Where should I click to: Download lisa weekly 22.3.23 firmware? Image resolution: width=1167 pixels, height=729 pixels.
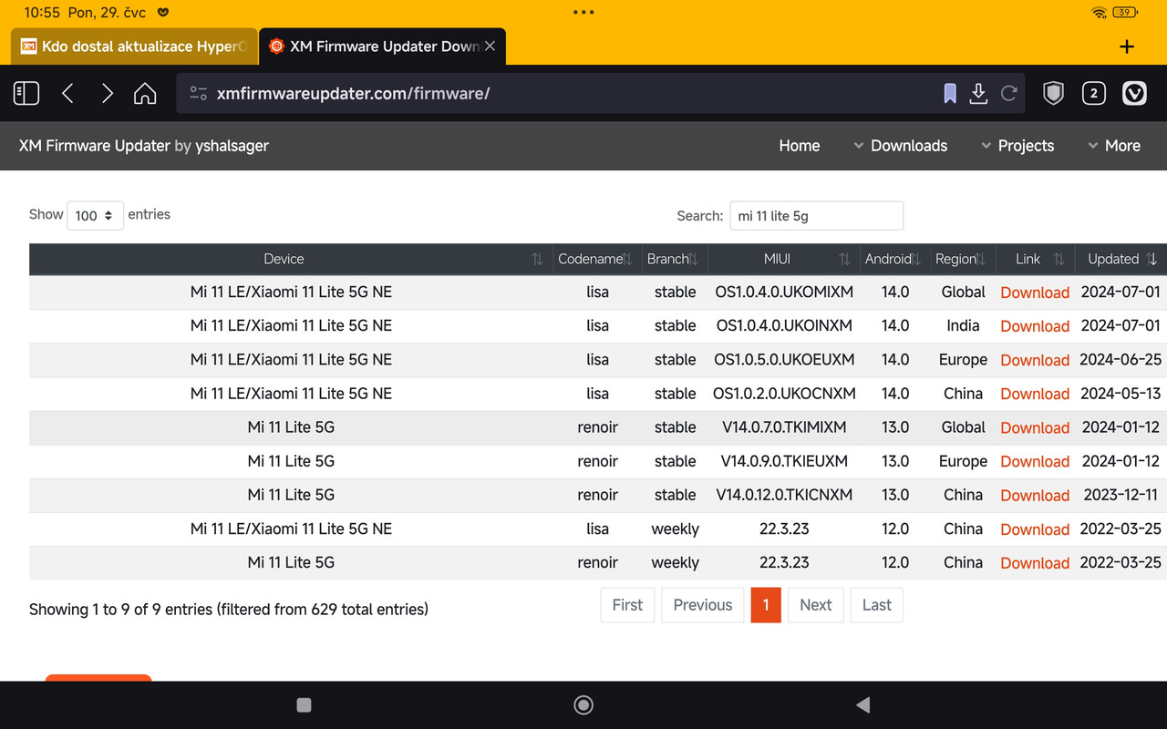click(x=1035, y=529)
